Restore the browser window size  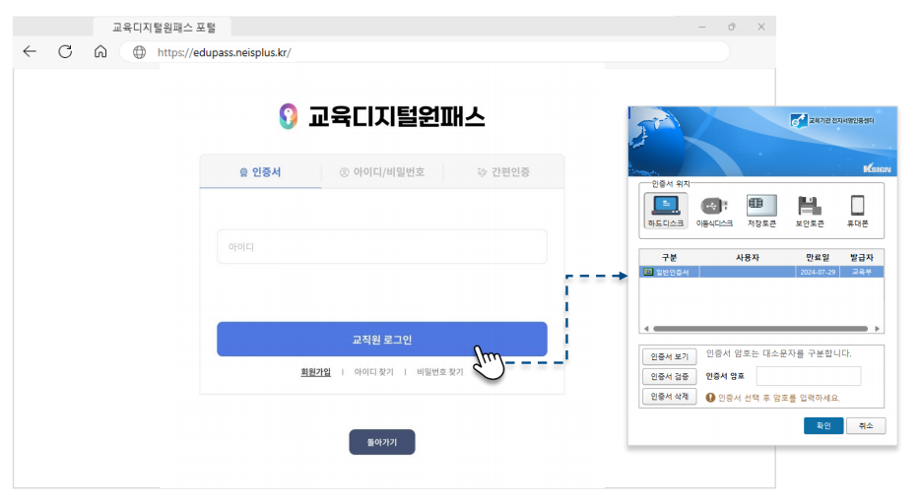pos(732,27)
